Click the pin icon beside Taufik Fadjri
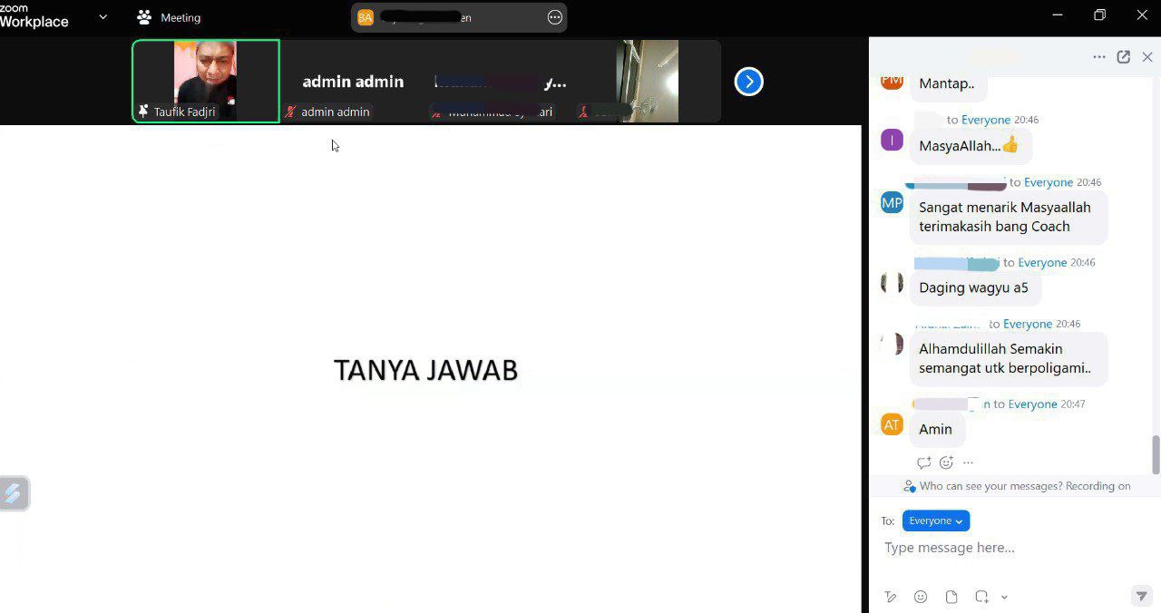Screen dimensions: 1161x613 click(142, 112)
